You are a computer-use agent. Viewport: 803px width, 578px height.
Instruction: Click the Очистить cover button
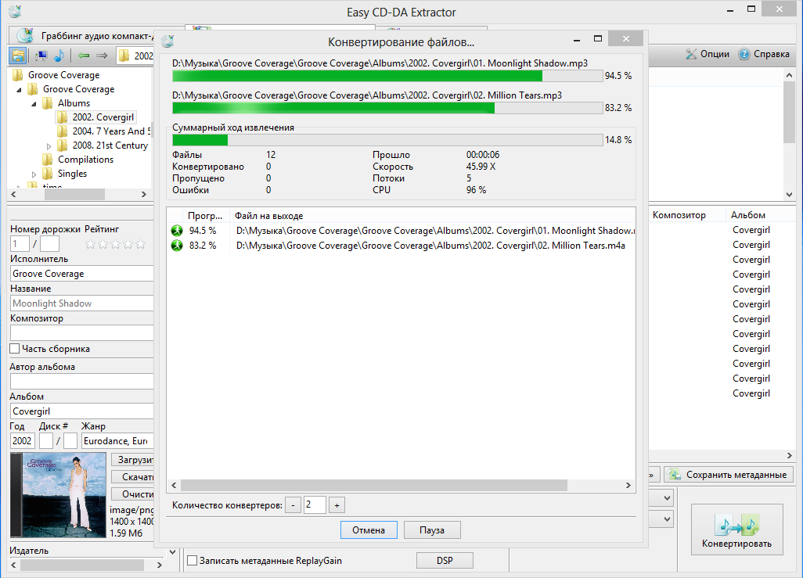[132, 494]
